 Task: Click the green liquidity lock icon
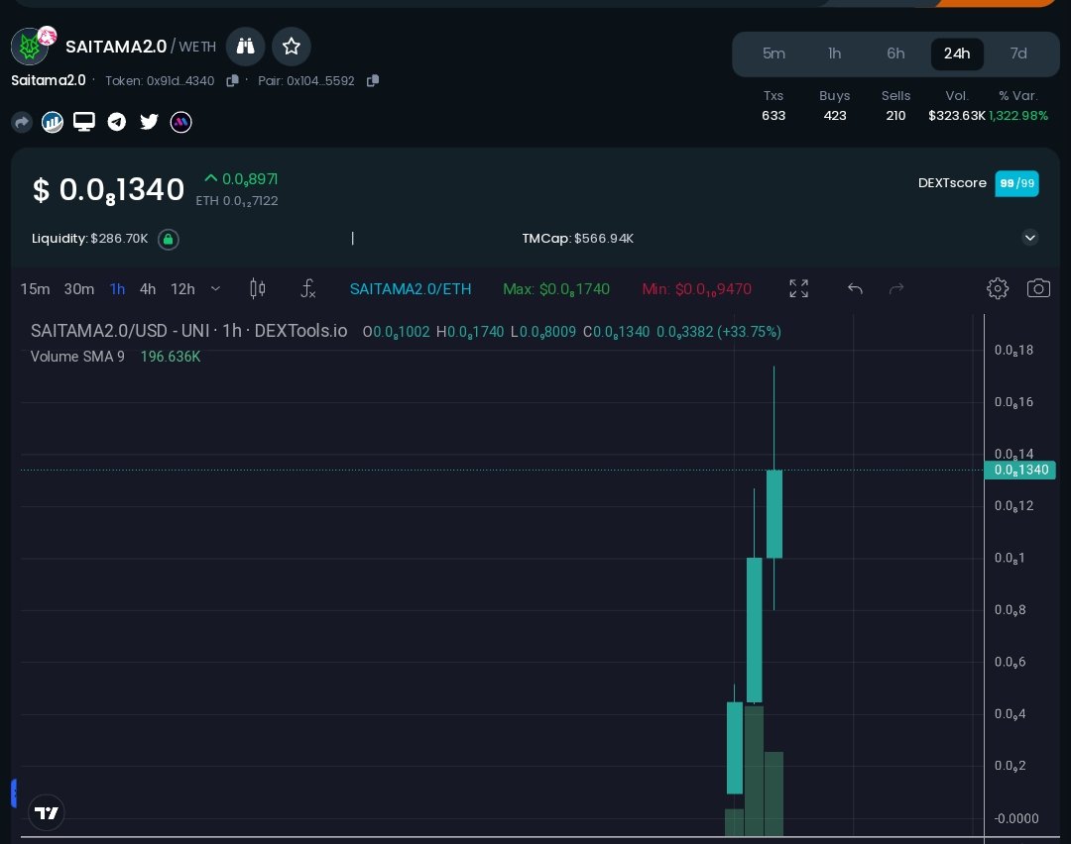pos(168,239)
